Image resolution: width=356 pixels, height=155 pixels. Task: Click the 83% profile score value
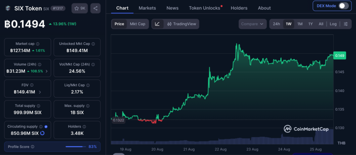pos(92,147)
